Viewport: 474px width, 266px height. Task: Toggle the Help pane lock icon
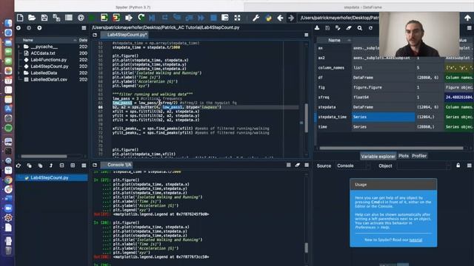(458, 166)
